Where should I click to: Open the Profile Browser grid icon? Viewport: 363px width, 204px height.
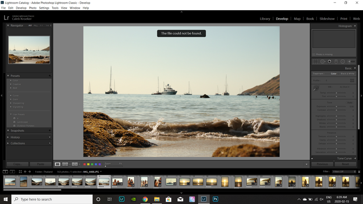tap(352, 80)
